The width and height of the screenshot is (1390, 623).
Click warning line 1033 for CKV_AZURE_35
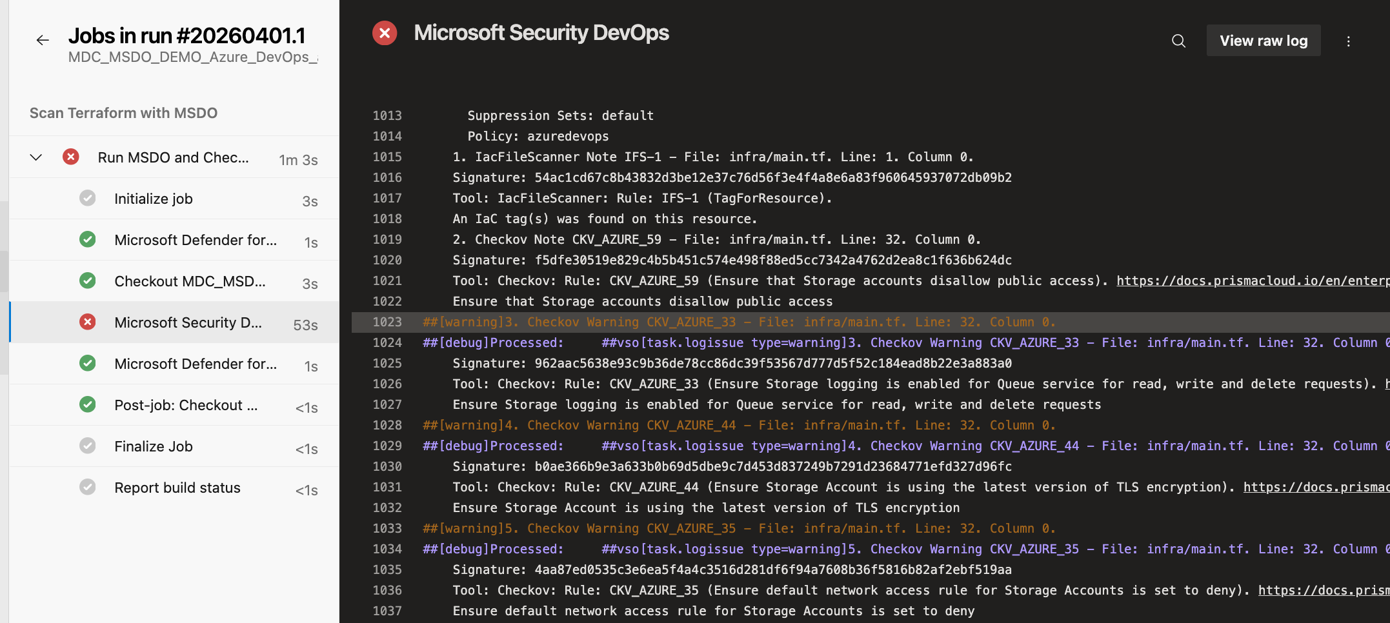click(x=739, y=528)
